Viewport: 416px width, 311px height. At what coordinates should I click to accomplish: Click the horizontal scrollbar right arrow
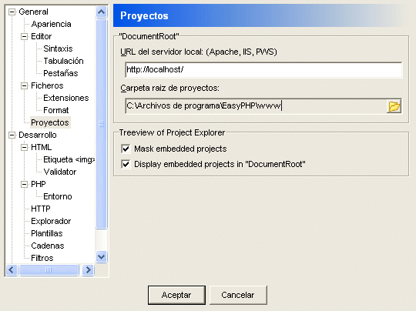88,270
